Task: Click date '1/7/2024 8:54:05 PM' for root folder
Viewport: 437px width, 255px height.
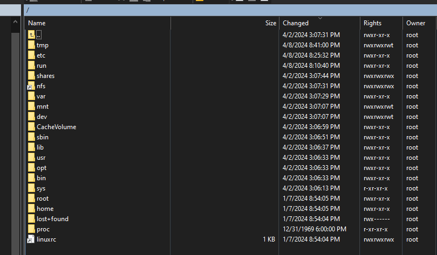Action: (311, 199)
